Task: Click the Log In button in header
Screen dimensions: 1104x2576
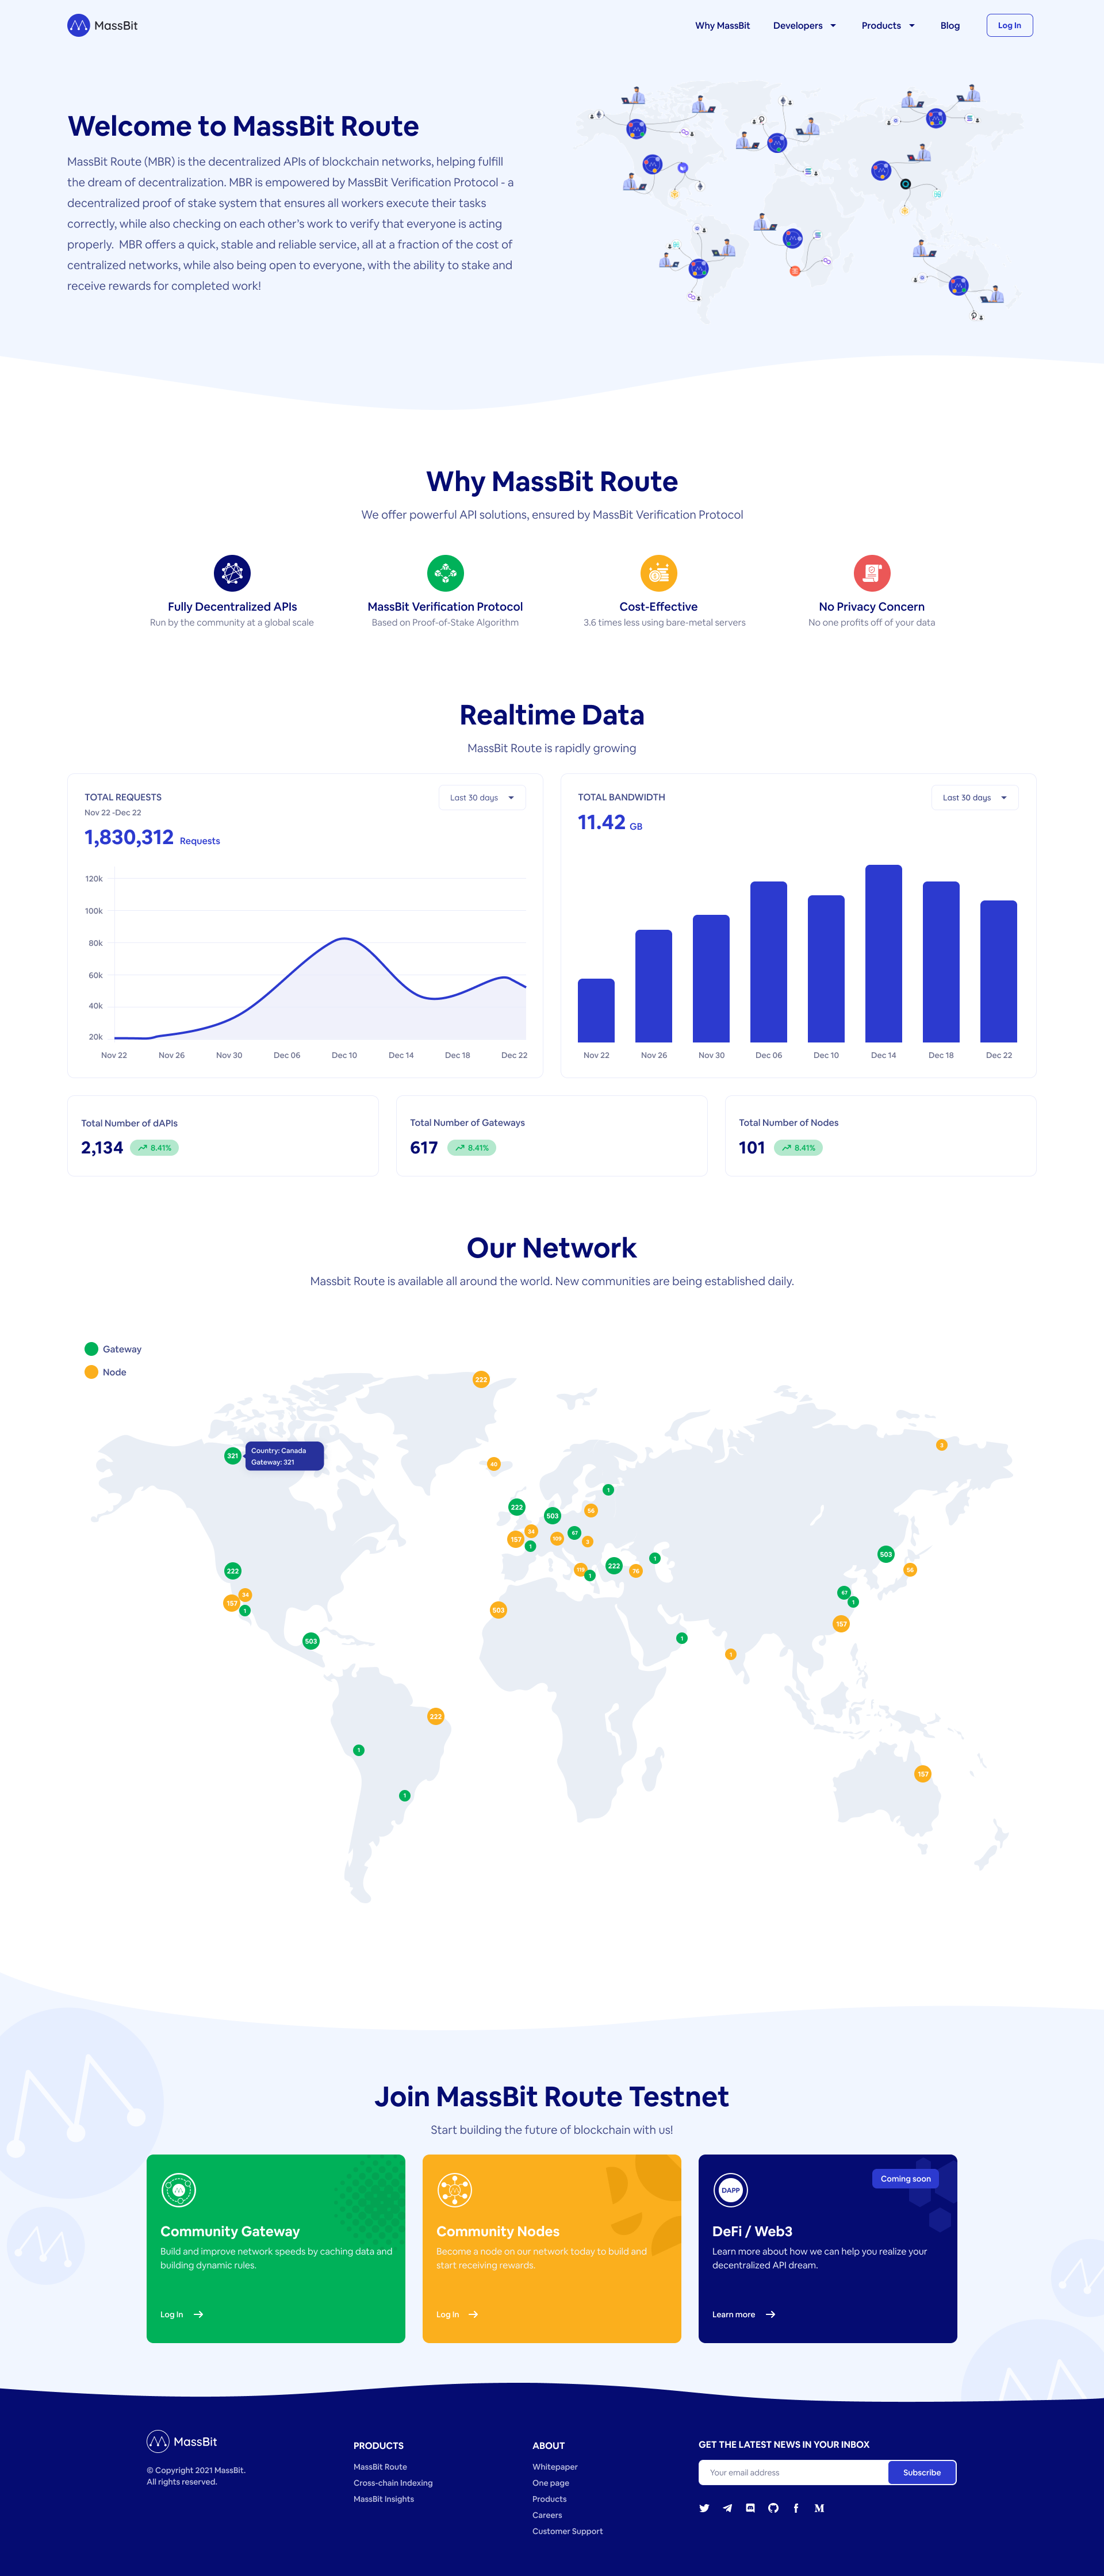Action: [1009, 25]
